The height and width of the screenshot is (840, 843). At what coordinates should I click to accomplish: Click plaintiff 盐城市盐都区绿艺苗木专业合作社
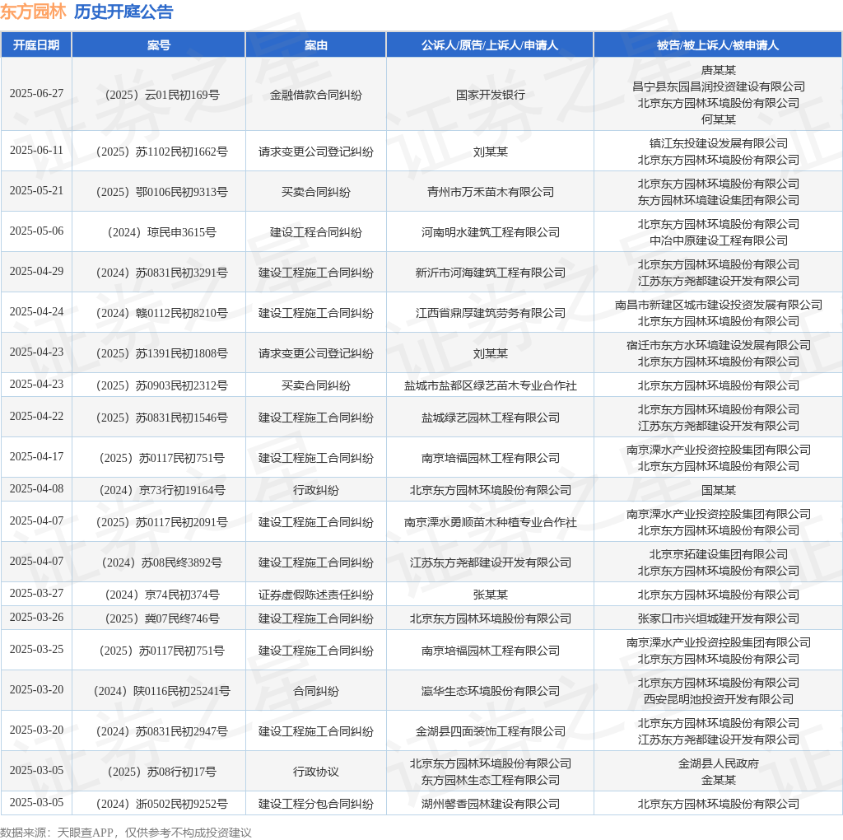[x=491, y=385]
